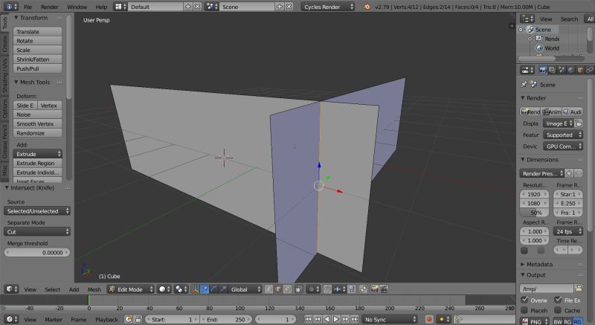Toggle the 3D manipulator widget

point(195,289)
